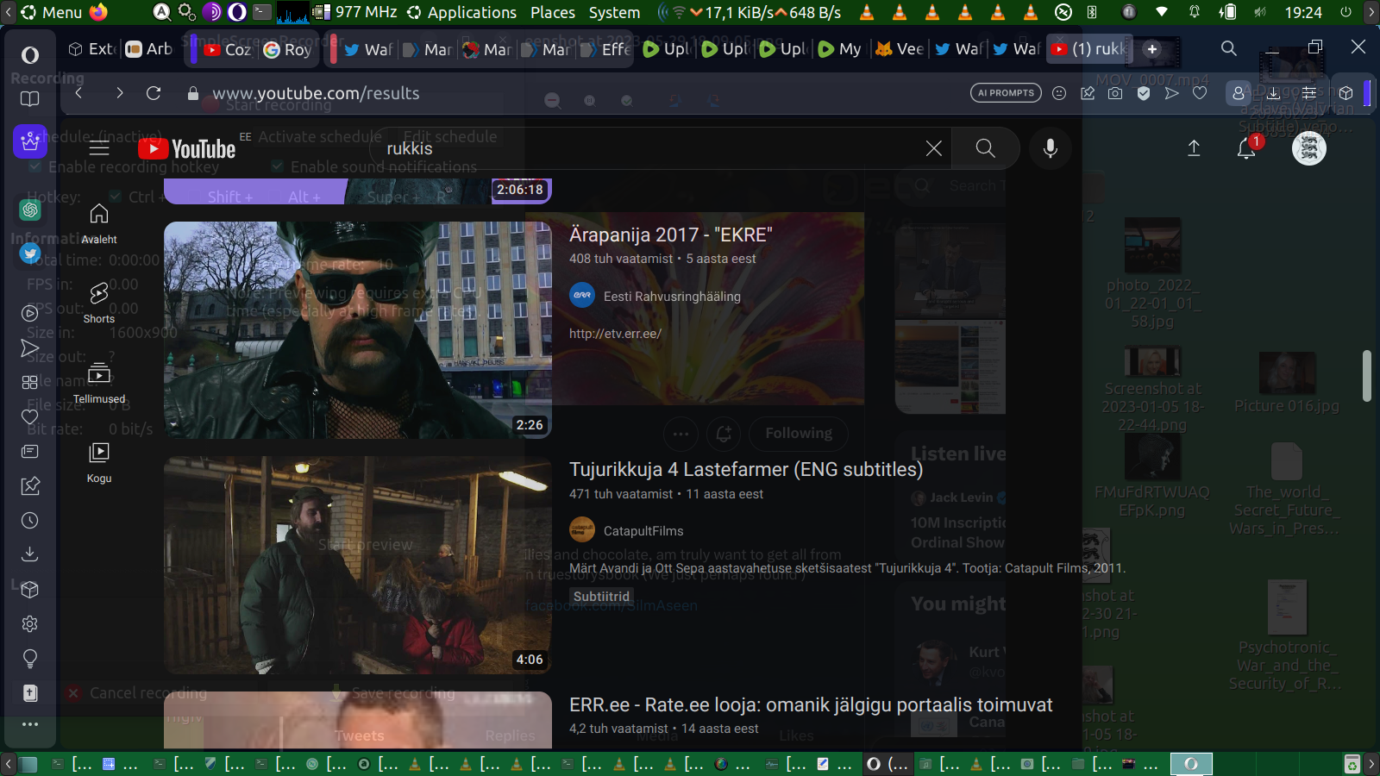Image resolution: width=1380 pixels, height=776 pixels.
Task: Open the YouTube upload icon
Action: coord(1194,148)
